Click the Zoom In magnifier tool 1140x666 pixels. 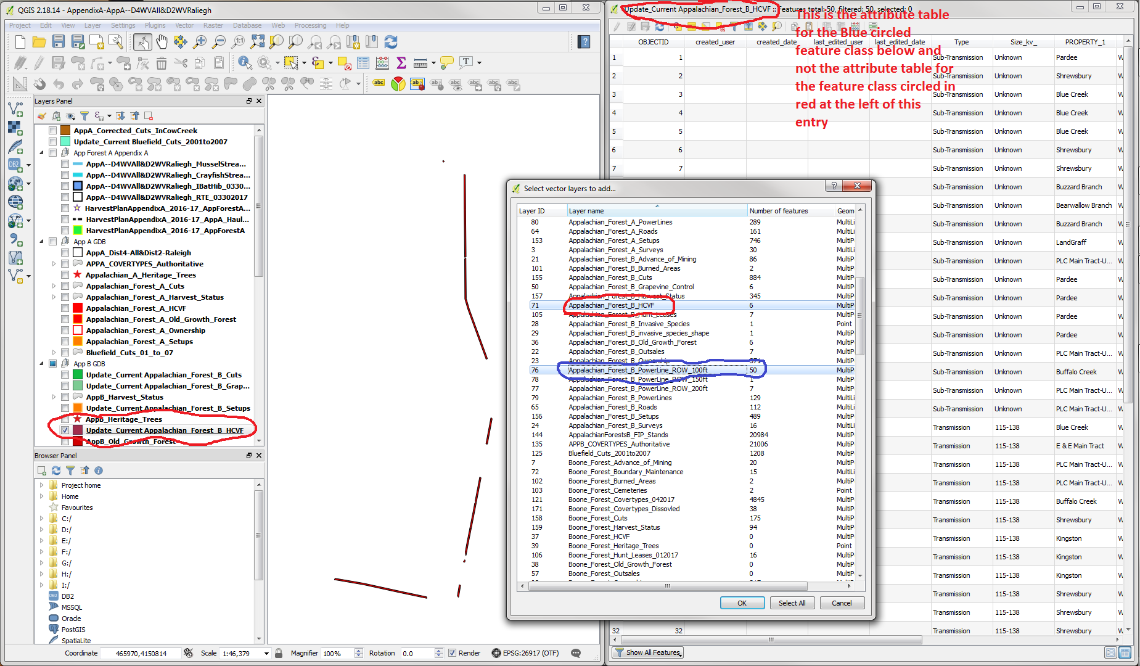point(200,42)
